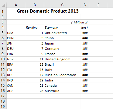Screen dimensions: 113x109
Task: Click the USA cell
Action: point(16,33)
